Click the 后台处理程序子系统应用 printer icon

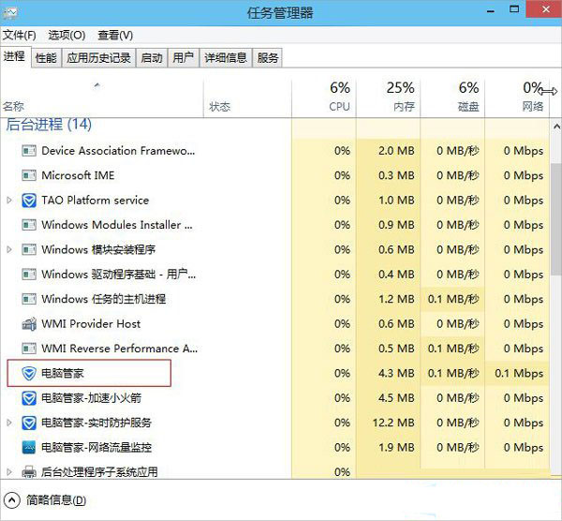pos(29,472)
